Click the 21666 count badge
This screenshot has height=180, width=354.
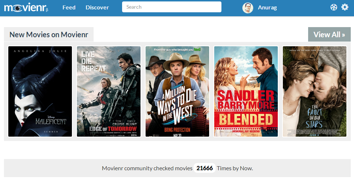point(204,168)
